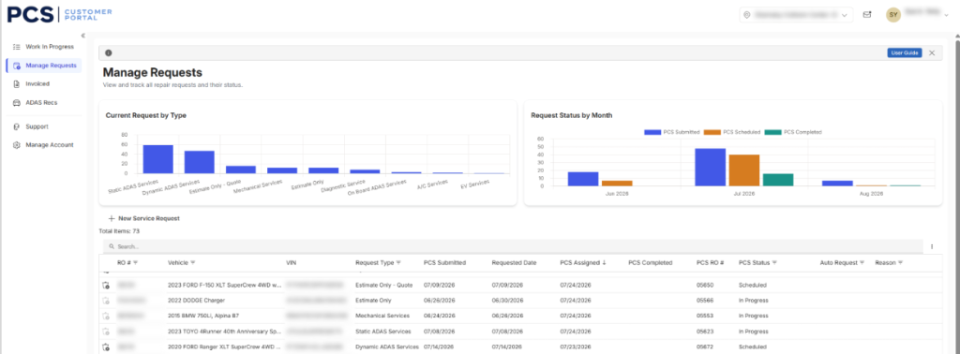Viewport: 960px width, 354px height.
Task: Click 'Dynamic ADAS Services' request type cell
Action: click(x=387, y=347)
